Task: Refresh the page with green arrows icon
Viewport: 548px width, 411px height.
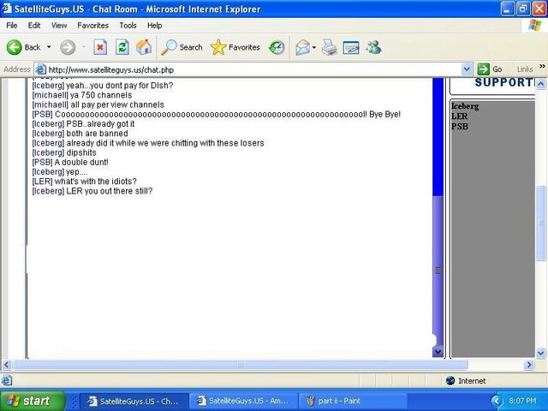Action: [x=122, y=47]
